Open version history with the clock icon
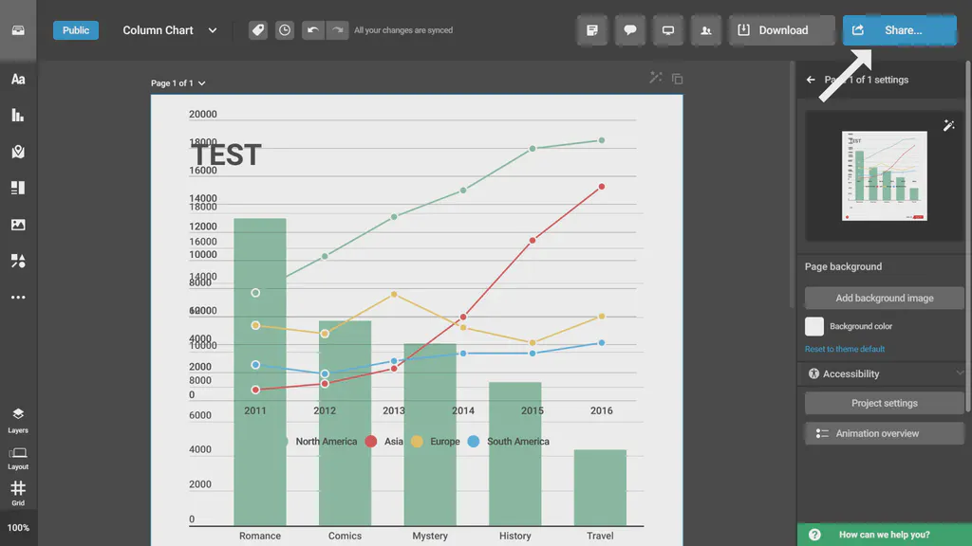The height and width of the screenshot is (546, 972). click(x=284, y=29)
